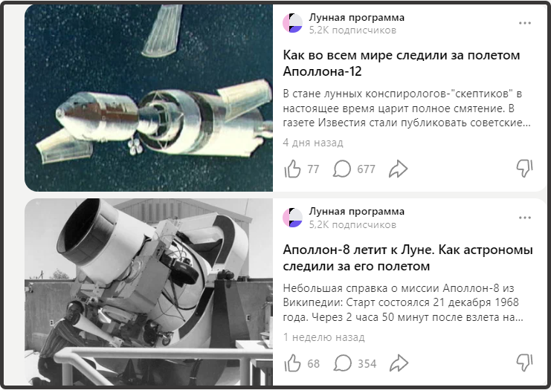This screenshot has width=551, height=390.
Task: Click the channel avatar in the first card
Action: coord(293,23)
